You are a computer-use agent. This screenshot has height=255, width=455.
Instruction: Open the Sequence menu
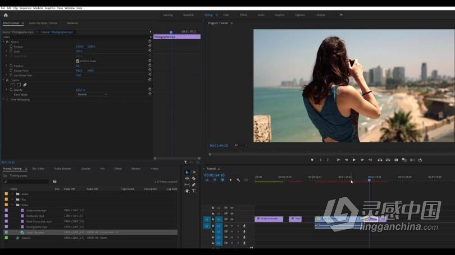25,8
